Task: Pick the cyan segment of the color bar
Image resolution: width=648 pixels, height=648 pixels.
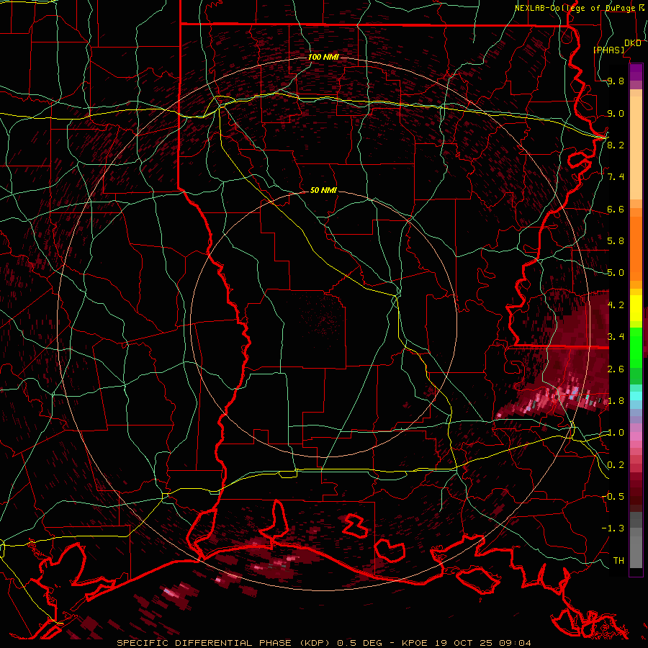Action: click(x=636, y=396)
